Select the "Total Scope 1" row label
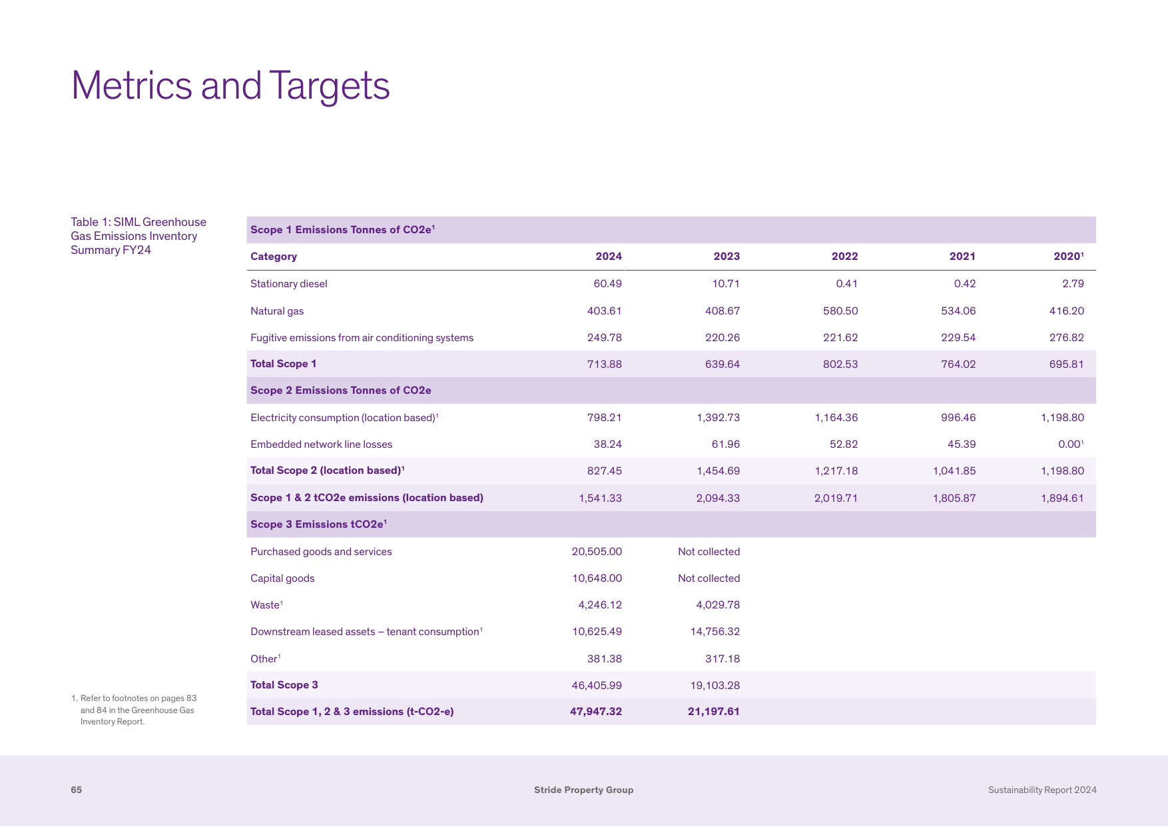Screen dimensions: 1168x827 tap(284, 364)
